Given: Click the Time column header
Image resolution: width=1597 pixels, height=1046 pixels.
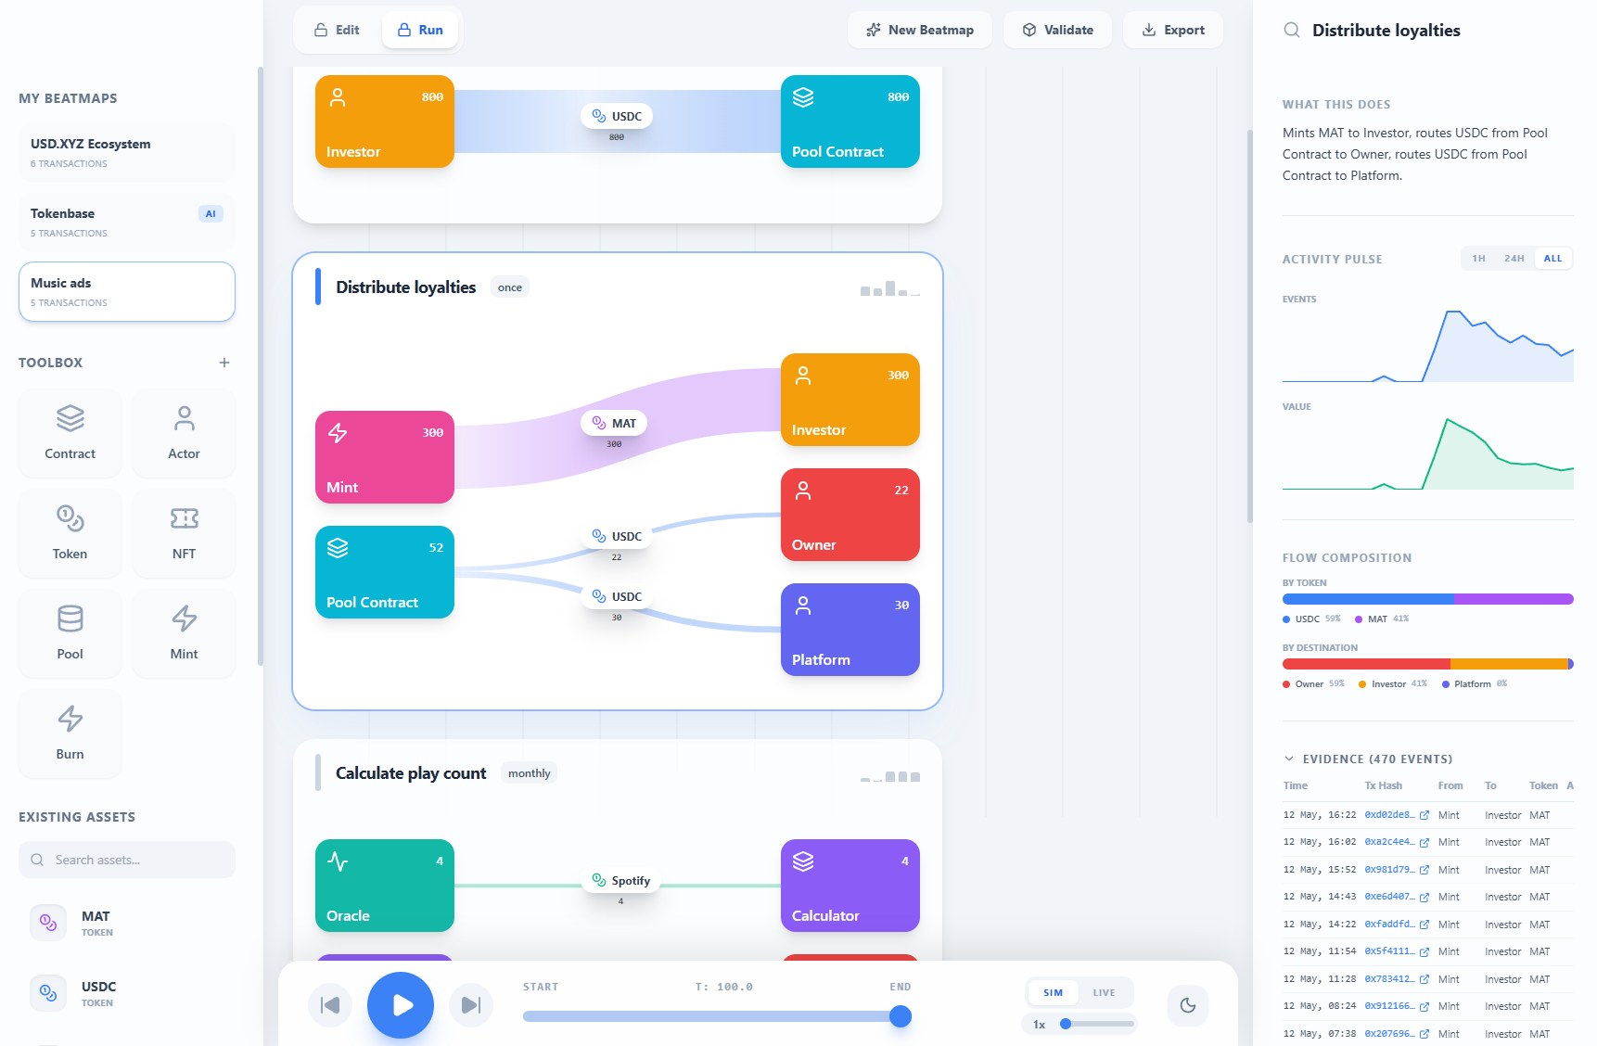Looking at the screenshot, I should [1296, 785].
